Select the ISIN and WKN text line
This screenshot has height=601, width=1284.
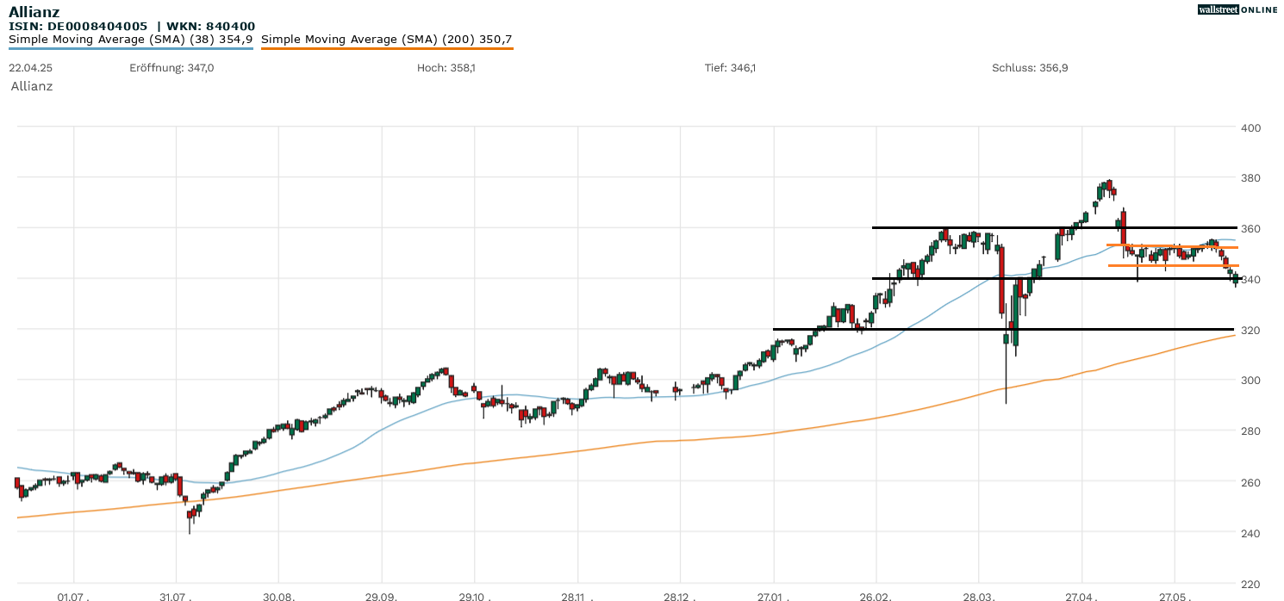[132, 27]
